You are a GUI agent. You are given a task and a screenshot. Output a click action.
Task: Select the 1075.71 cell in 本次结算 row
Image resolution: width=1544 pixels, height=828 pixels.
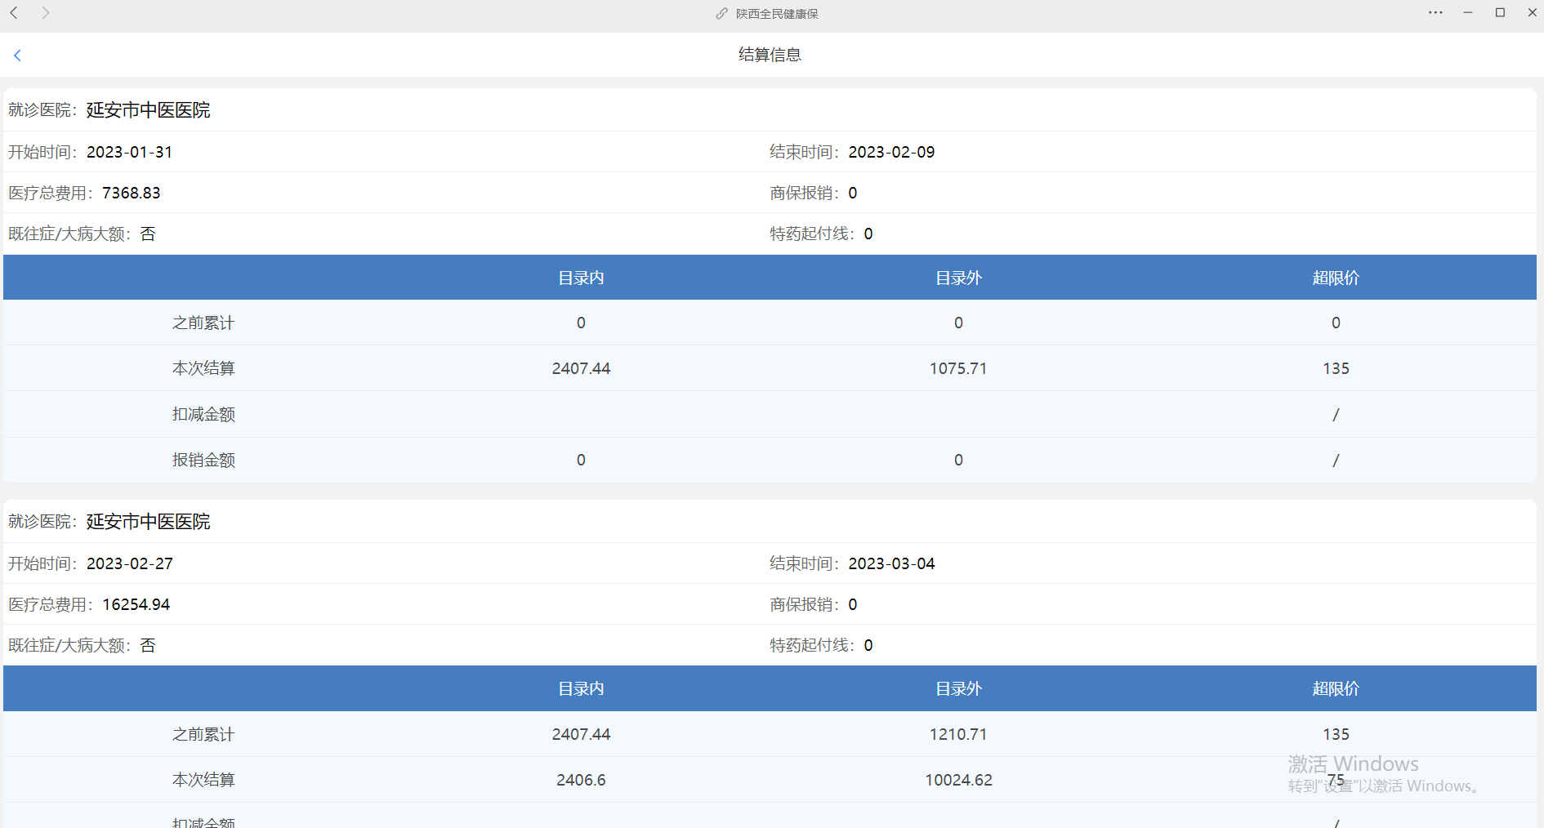pyautogui.click(x=958, y=368)
